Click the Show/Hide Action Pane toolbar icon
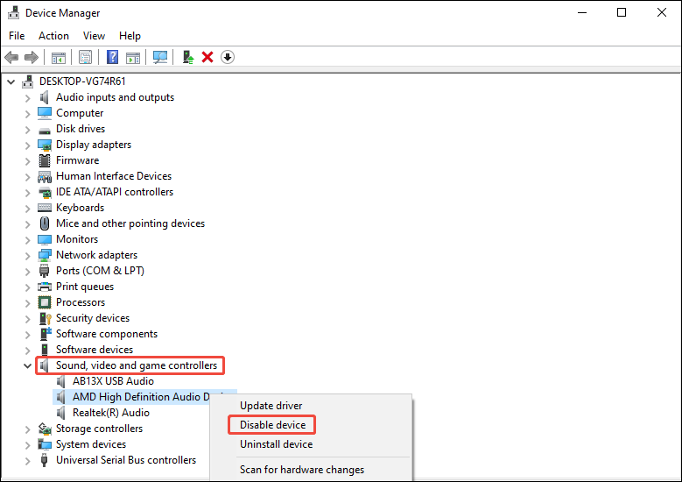The width and height of the screenshot is (682, 482). point(133,58)
